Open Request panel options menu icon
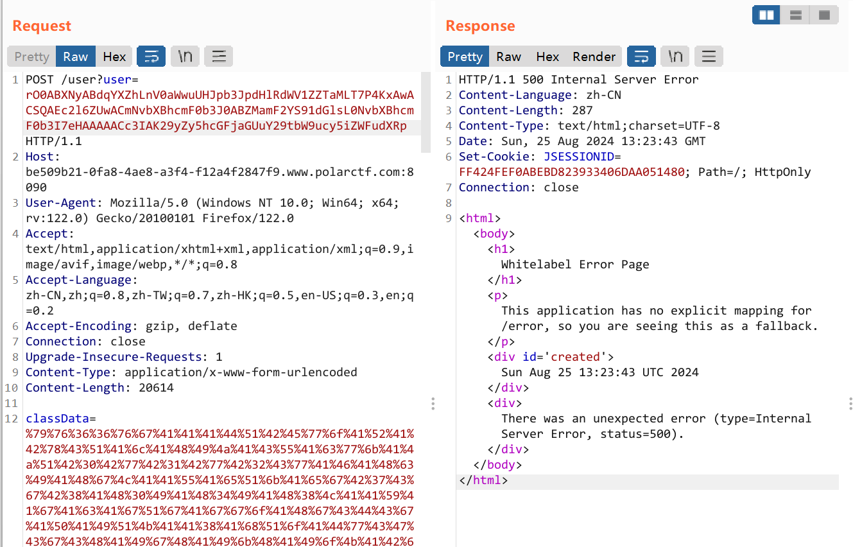This screenshot has width=853, height=547. 218,56
